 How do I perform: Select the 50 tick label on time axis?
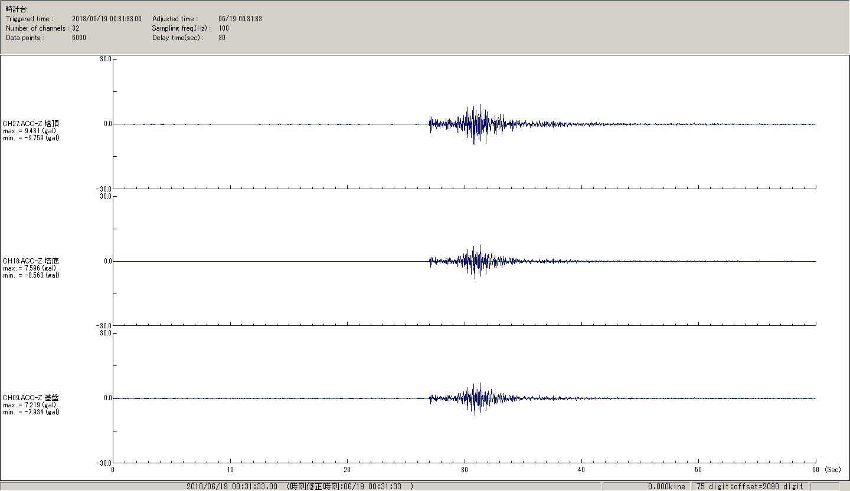[x=698, y=470]
